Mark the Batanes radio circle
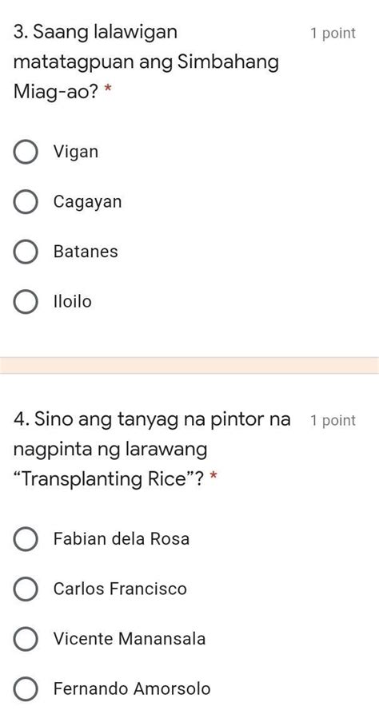 tap(25, 252)
